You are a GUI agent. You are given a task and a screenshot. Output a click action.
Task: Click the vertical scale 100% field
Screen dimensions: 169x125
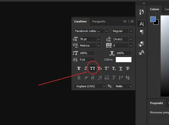87,53
